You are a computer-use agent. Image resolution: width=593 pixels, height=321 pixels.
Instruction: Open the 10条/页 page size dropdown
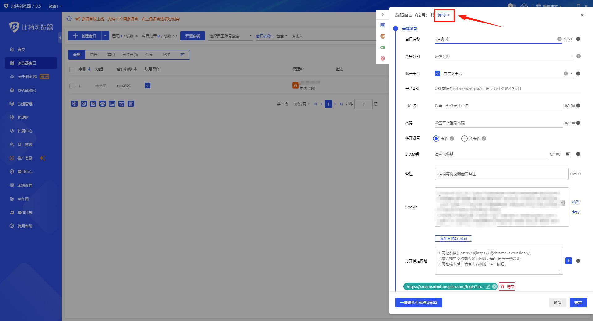(x=301, y=104)
